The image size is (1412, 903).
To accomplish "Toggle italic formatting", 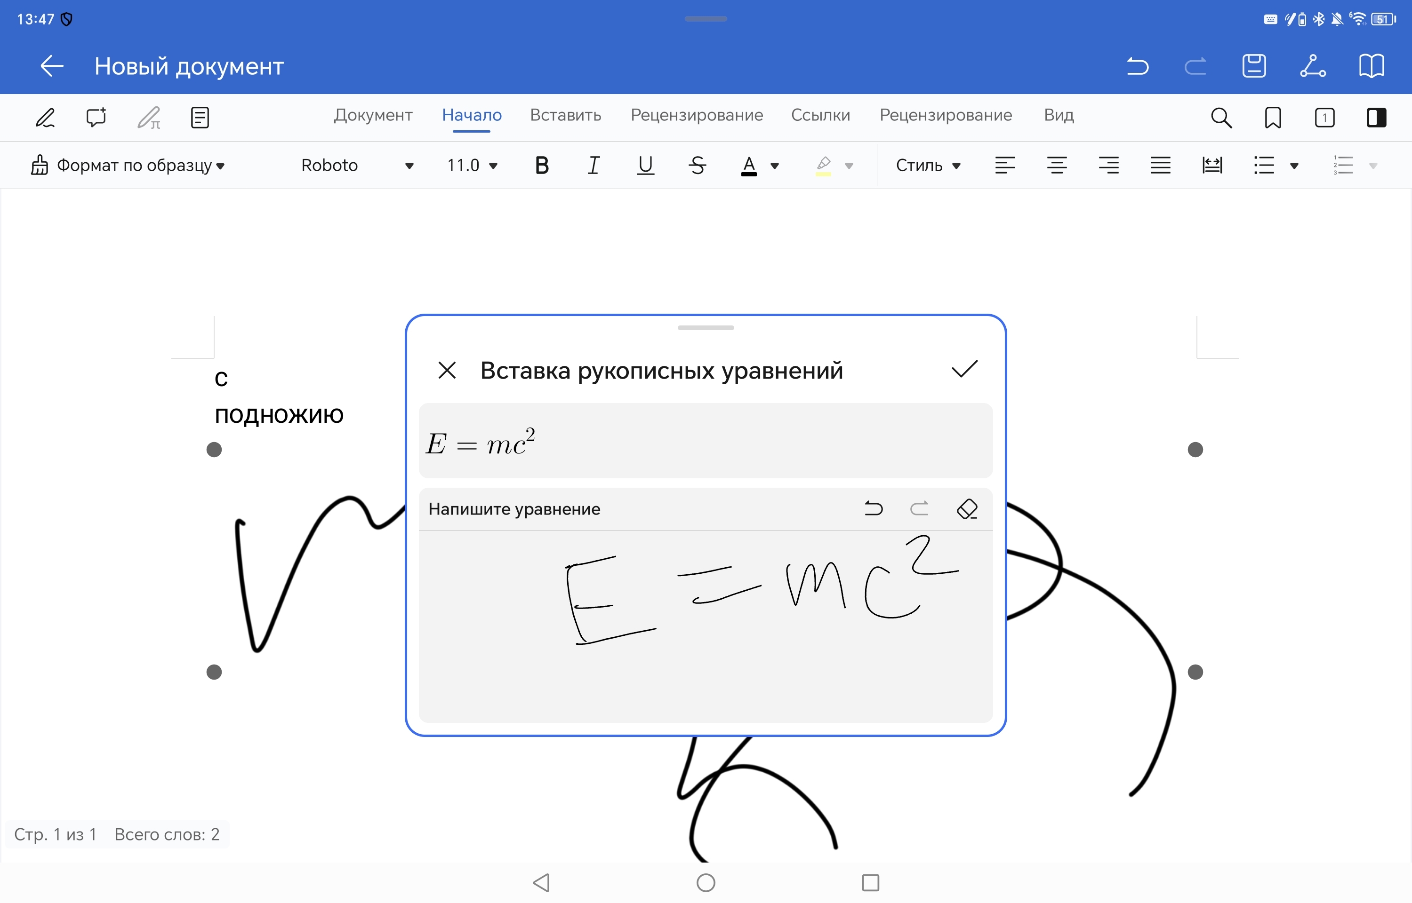I will (594, 166).
